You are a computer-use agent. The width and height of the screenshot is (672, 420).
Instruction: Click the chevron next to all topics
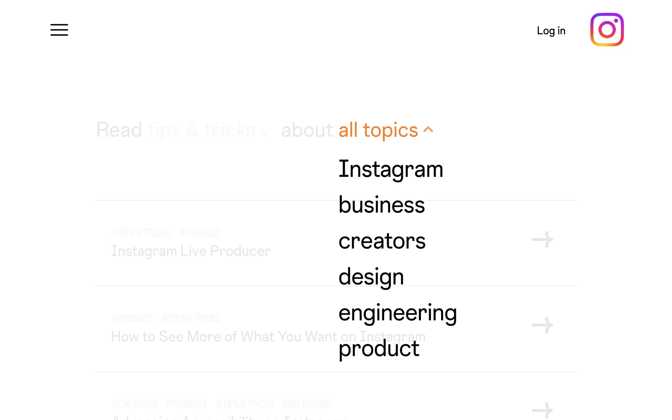(428, 130)
